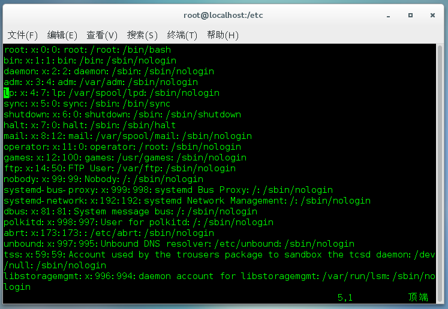Close the terminal window
Viewport: 448px width, 309px height.
point(432,15)
